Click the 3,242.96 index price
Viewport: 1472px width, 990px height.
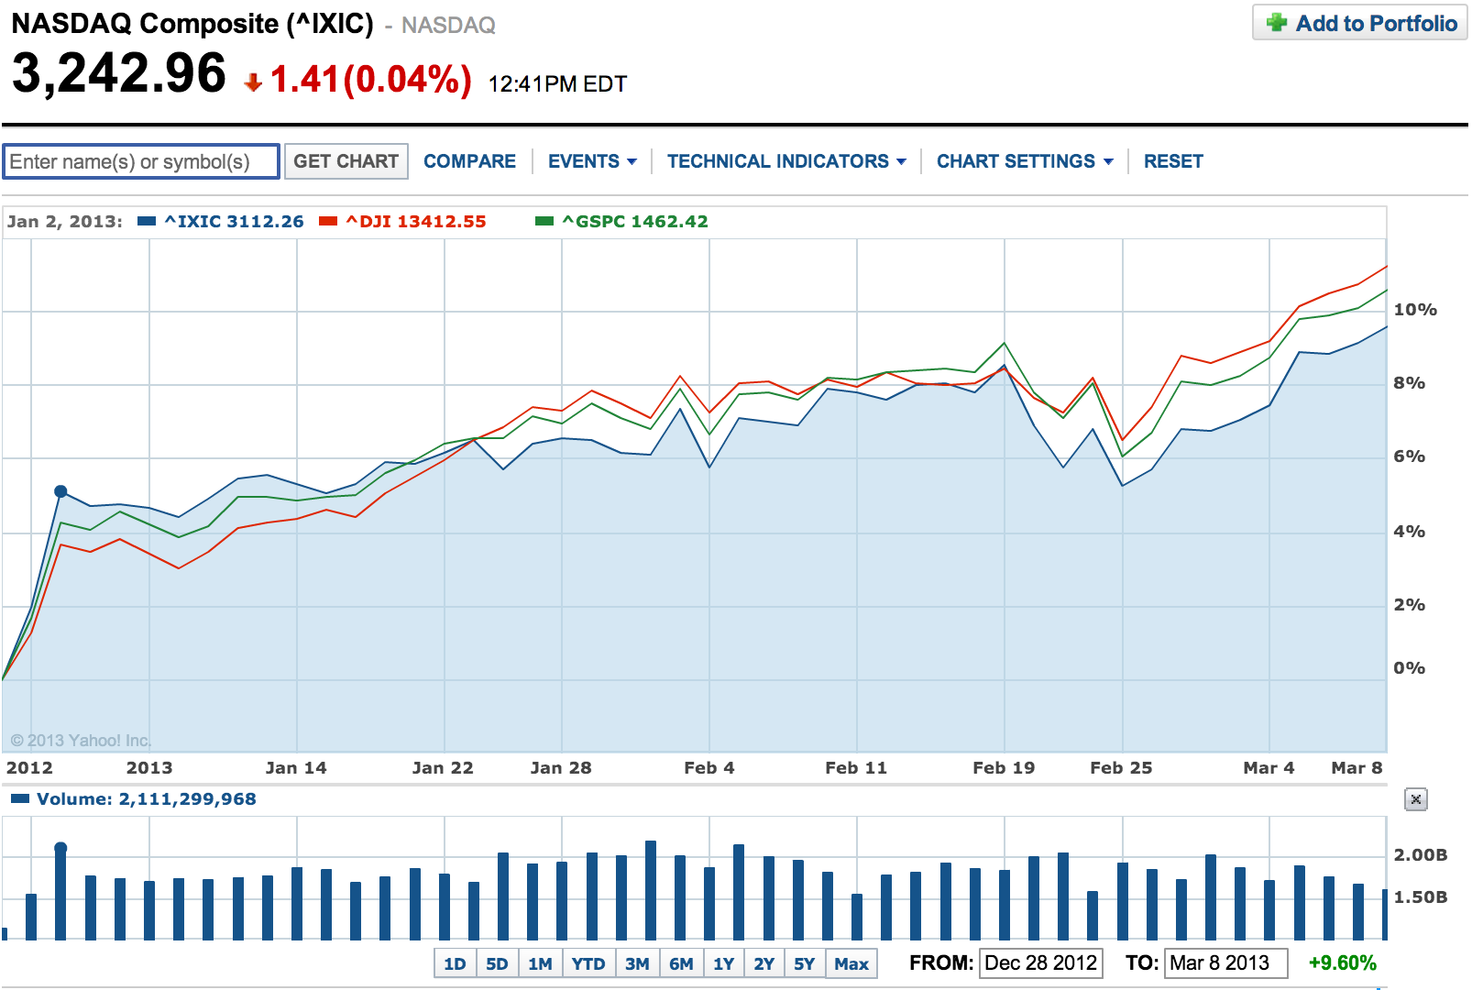[x=119, y=73]
